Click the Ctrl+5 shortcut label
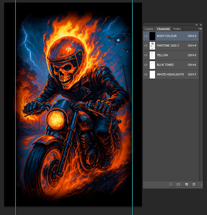 (x=192, y=55)
